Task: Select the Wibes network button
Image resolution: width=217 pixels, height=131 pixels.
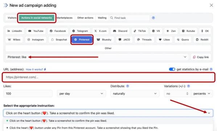Action: [14, 40]
